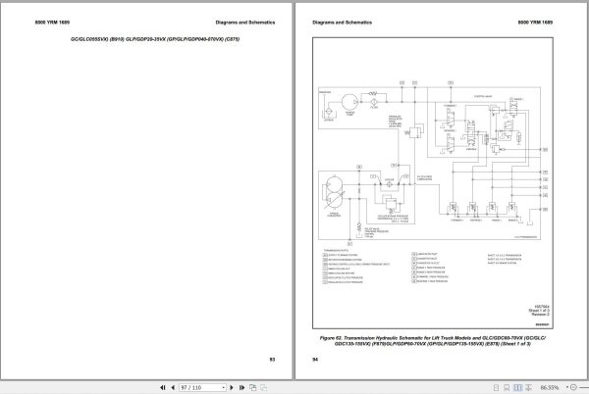Click '8000 YRM 1689' header on left page
Viewport: 589px width, 394px height.
tap(52, 23)
